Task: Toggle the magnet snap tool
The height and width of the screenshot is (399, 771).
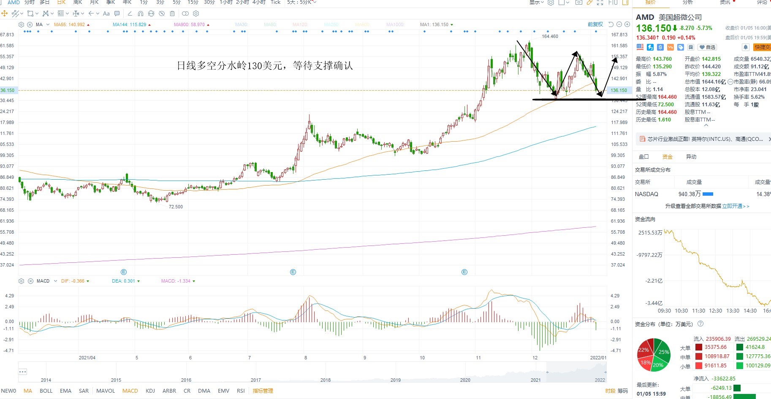Action: (x=141, y=13)
